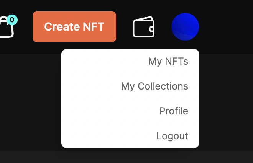Toggle the account dropdown with the blue circle

185,27
